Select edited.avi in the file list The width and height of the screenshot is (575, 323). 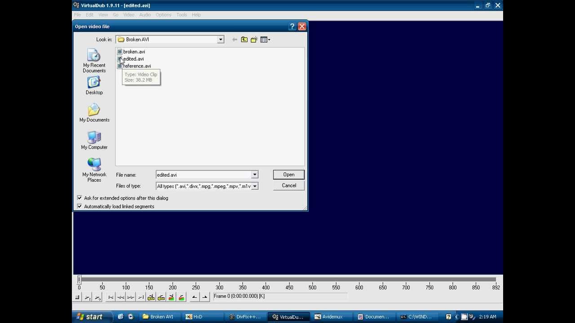point(130,59)
